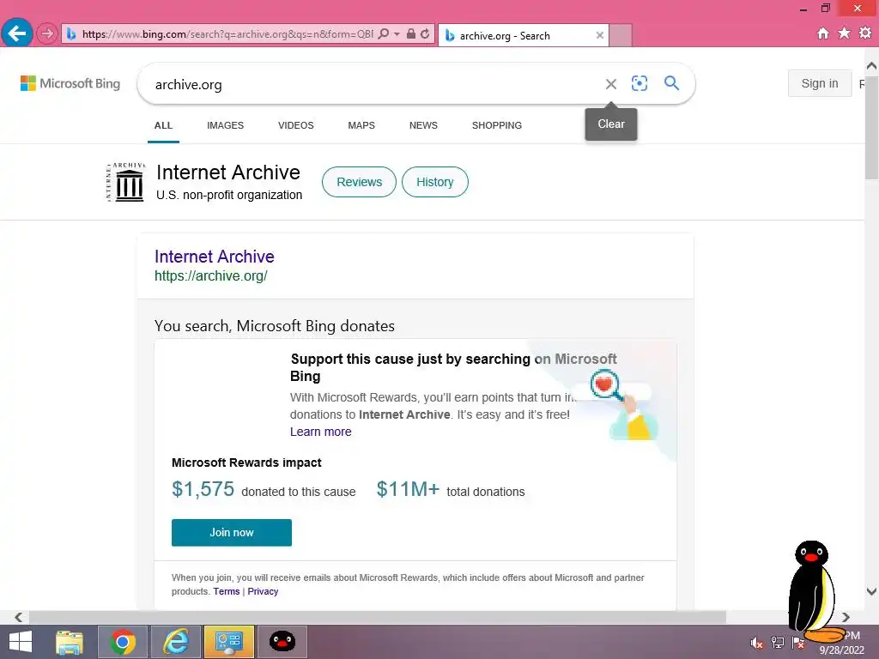Click the Join now button
This screenshot has width=879, height=659.
coord(232,532)
